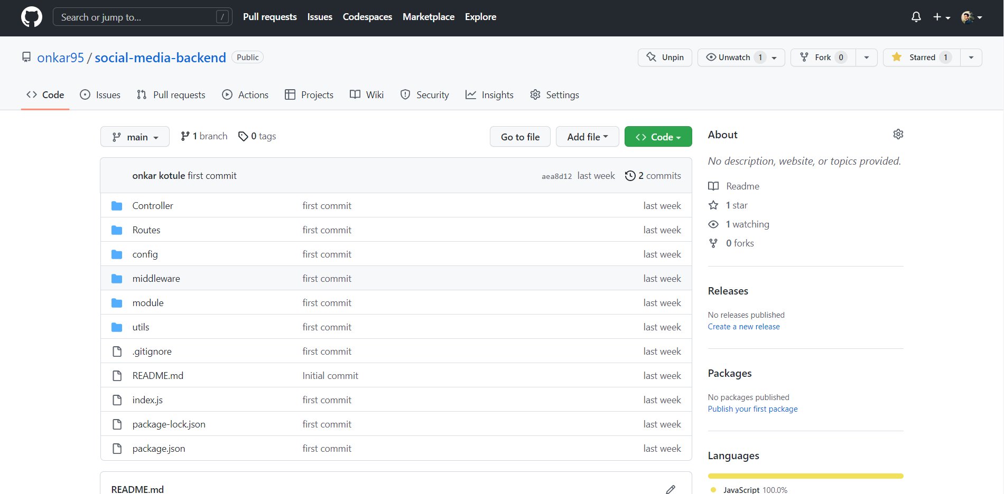Switch to the Wiki tab
The image size is (1004, 494).
pos(367,95)
